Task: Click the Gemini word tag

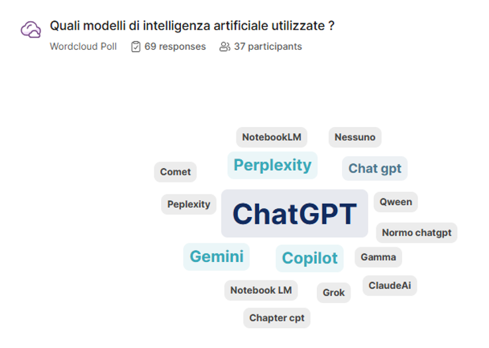Action: point(217,256)
